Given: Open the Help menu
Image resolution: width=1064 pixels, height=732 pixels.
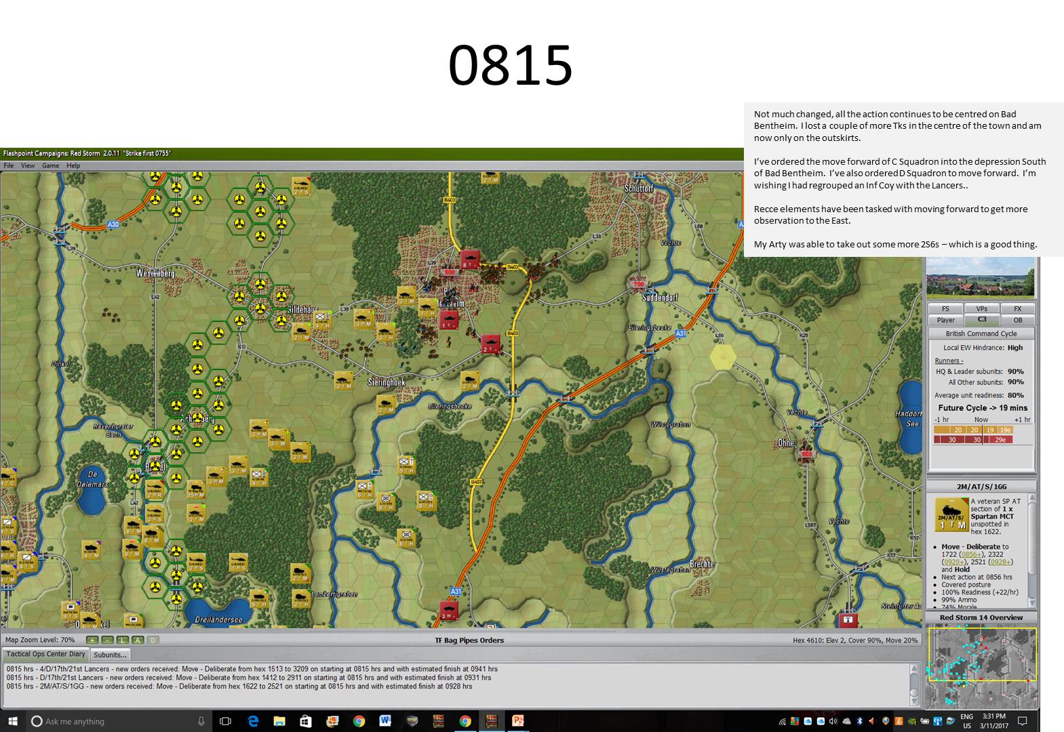Looking at the screenshot, I should tap(73, 165).
